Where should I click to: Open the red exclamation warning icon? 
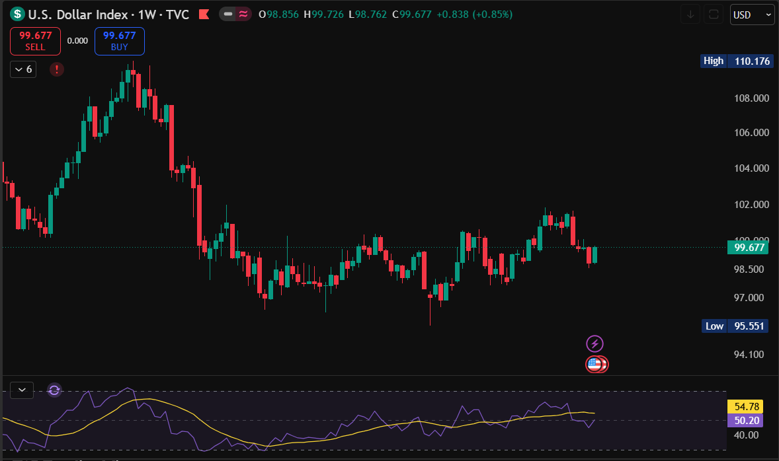(57, 69)
